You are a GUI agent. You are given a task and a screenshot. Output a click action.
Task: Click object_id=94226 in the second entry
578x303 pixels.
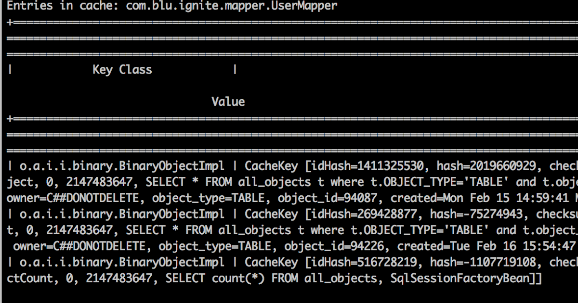pyautogui.click(x=336, y=246)
